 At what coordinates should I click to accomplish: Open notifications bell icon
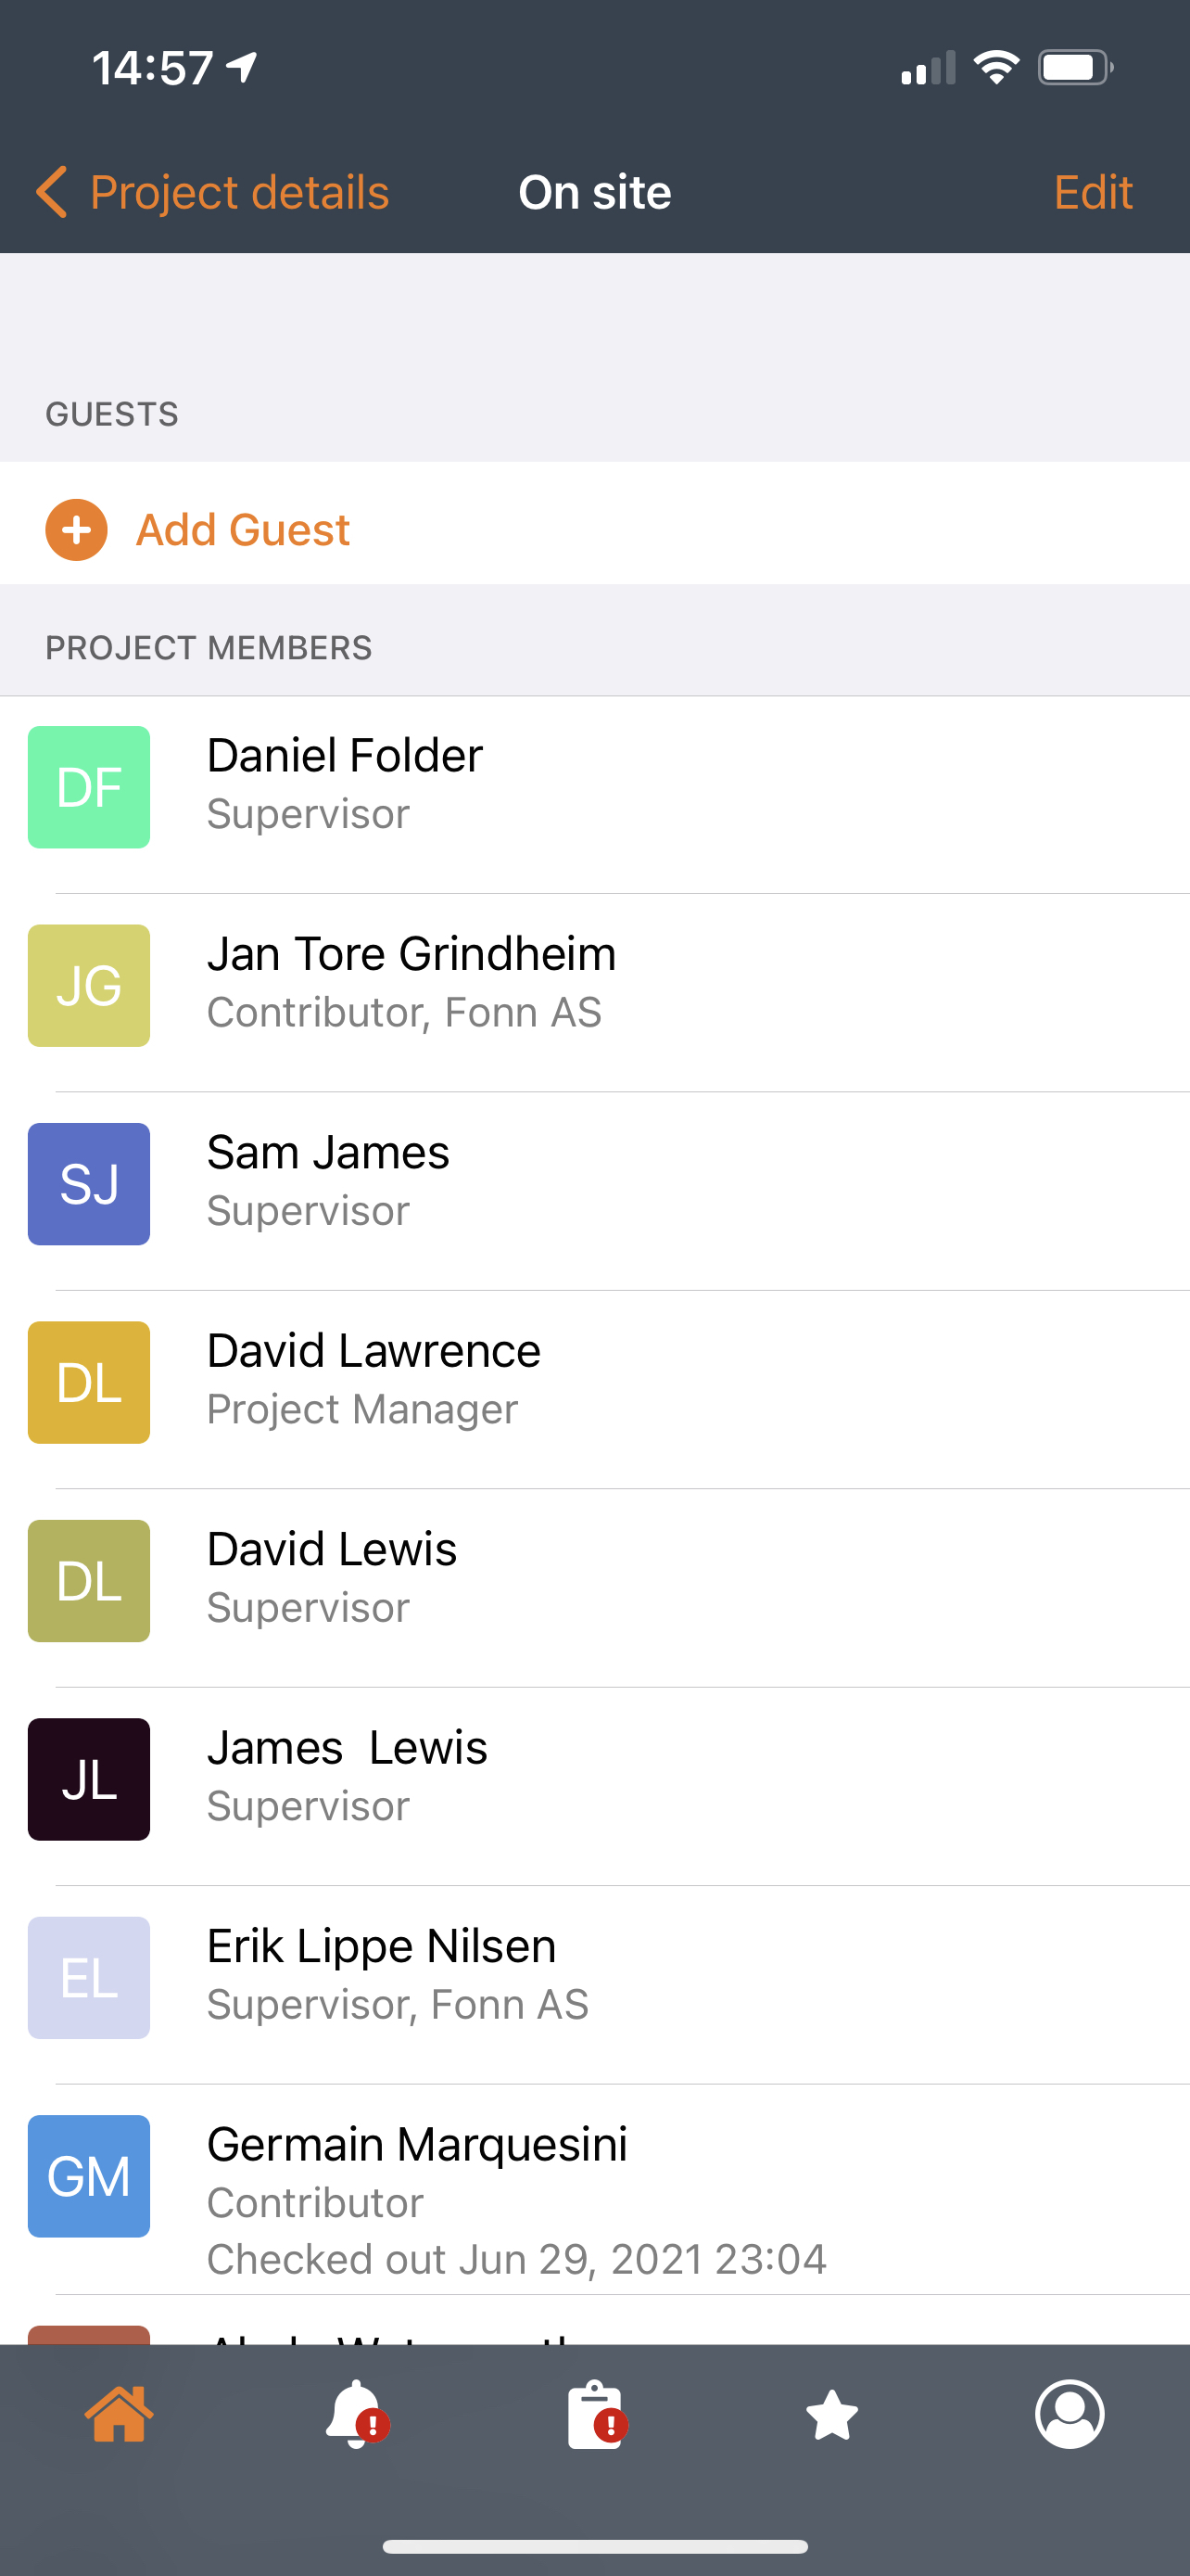pos(357,2415)
